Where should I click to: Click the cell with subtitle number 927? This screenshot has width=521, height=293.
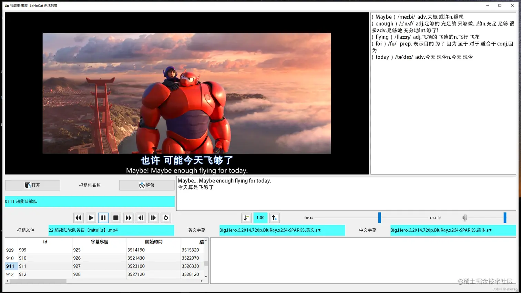(x=99, y=266)
